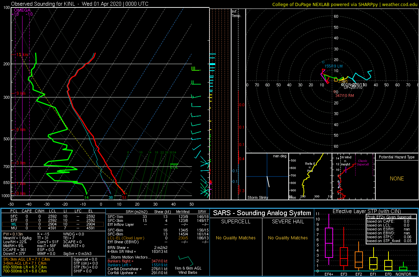Select the magenta OMEGA label
The width and height of the screenshot is (419, 277).
(22, 10)
